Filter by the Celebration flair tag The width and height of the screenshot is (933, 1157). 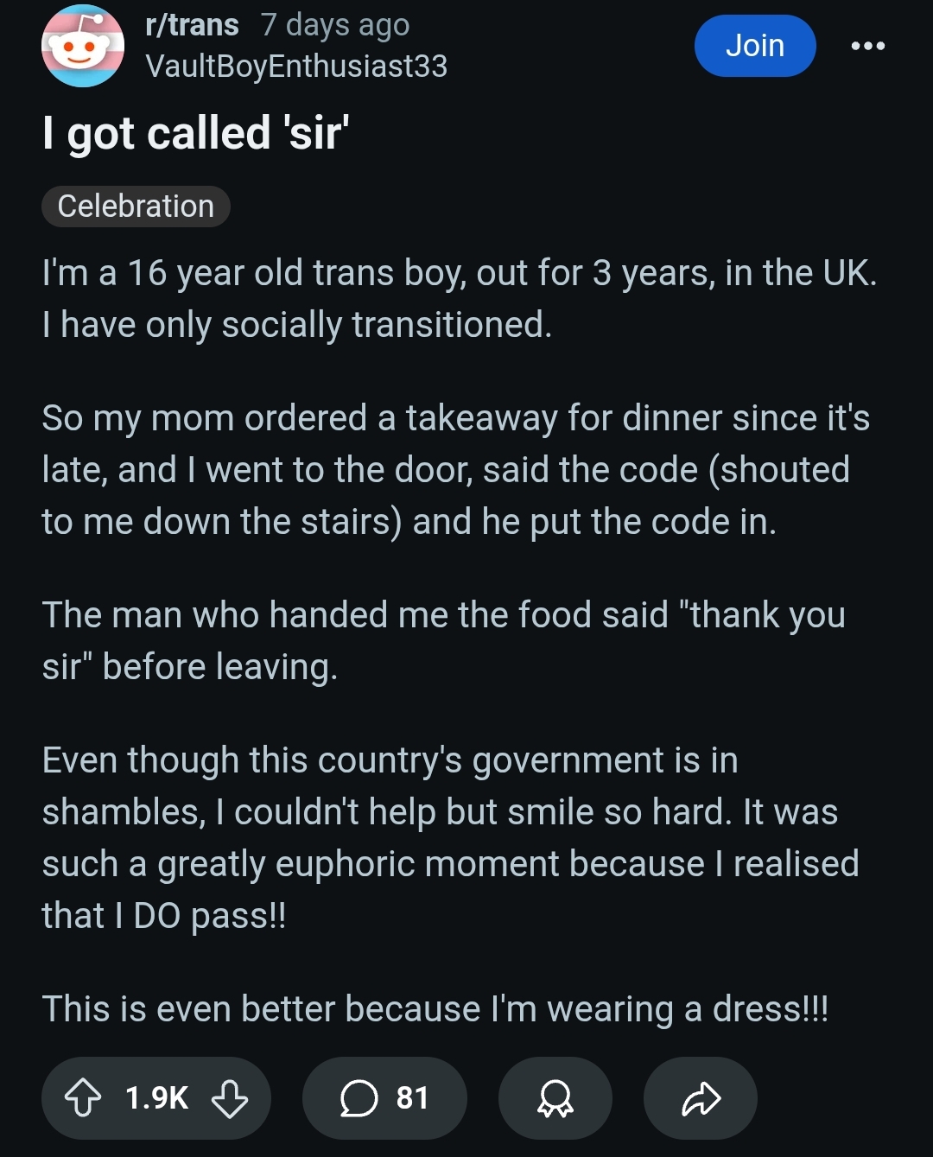tap(136, 207)
